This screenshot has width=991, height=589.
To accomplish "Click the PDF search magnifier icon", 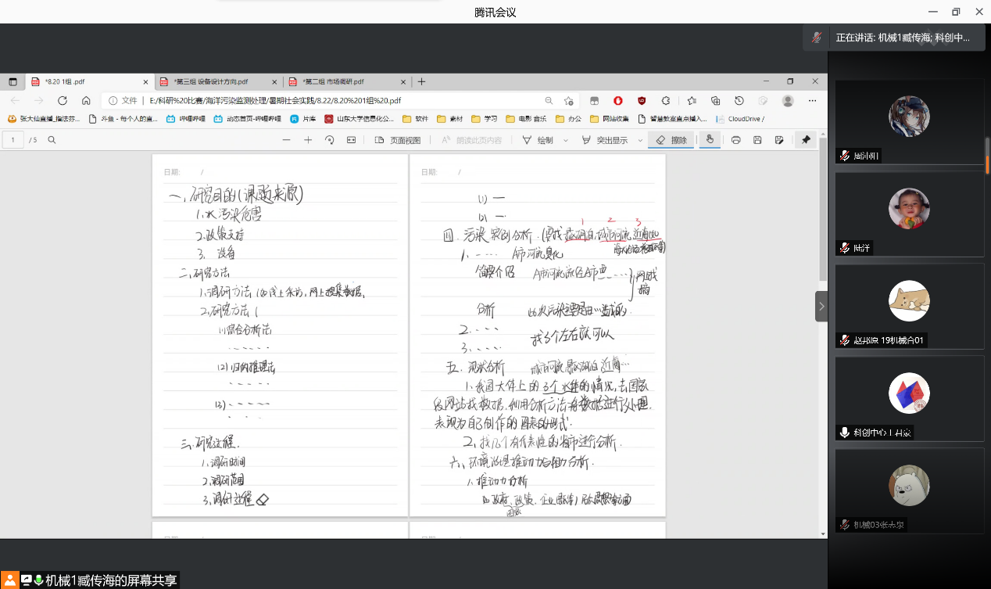I will tap(52, 140).
